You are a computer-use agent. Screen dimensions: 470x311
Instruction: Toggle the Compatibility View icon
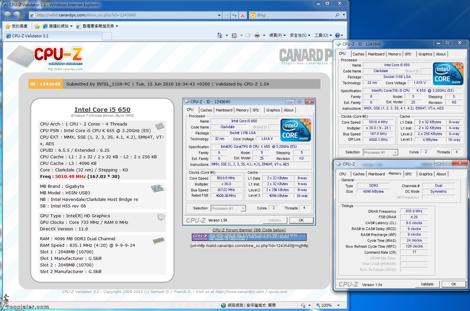point(226,15)
